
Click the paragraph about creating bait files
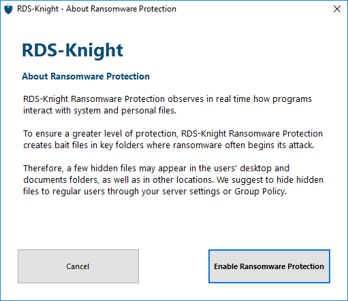pyautogui.click(x=173, y=139)
